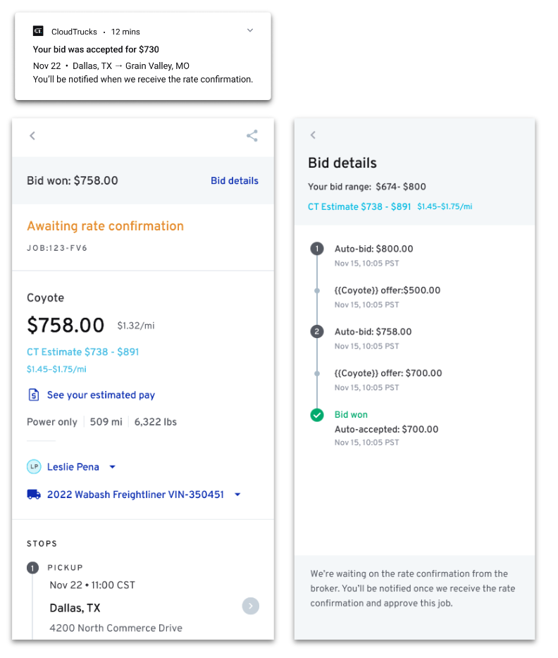The image size is (558, 658).
Task: Click the blue truck icon
Action: [x=34, y=495]
